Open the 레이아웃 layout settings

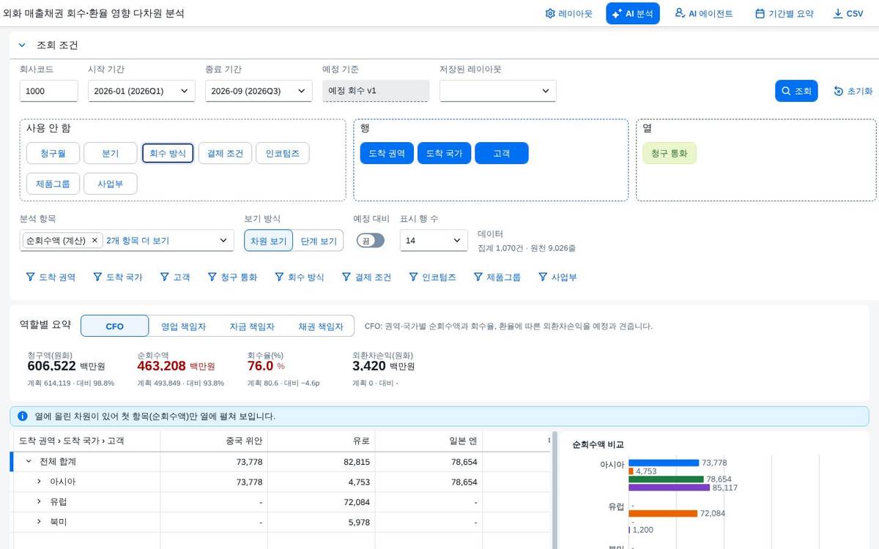click(568, 13)
